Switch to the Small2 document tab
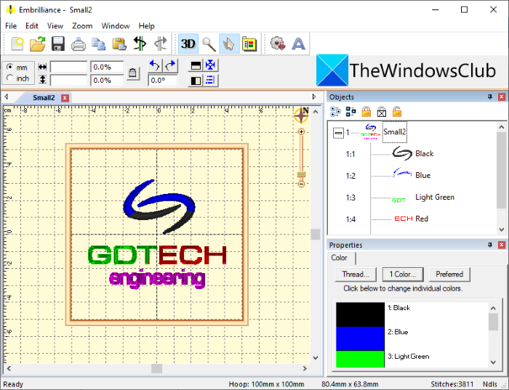The height and width of the screenshot is (390, 509). coord(44,97)
